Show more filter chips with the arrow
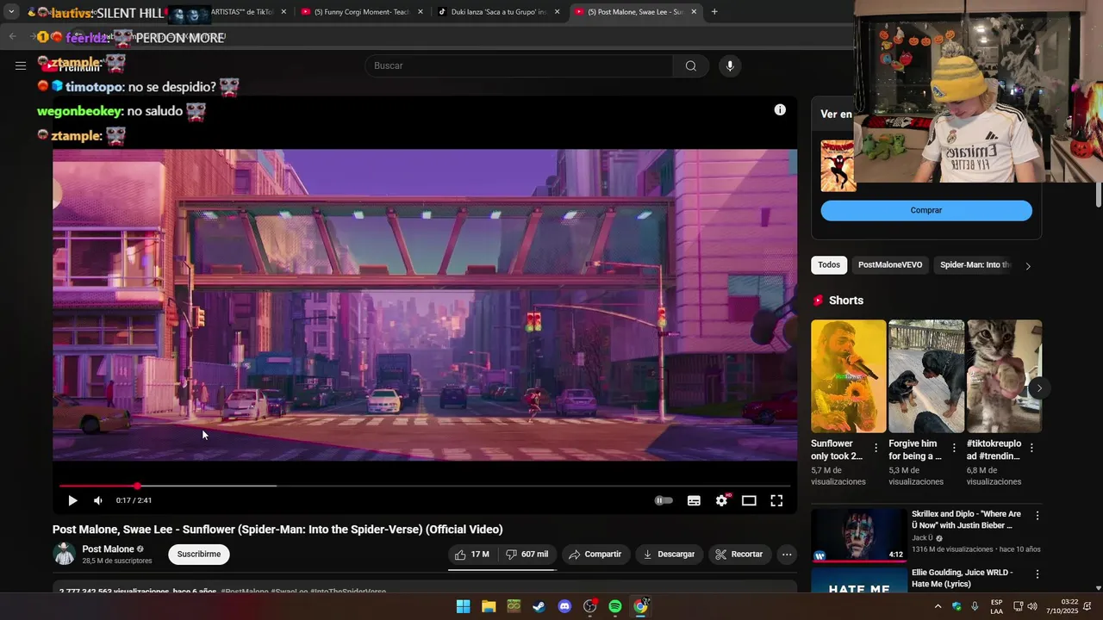1103x620 pixels. point(1027,266)
